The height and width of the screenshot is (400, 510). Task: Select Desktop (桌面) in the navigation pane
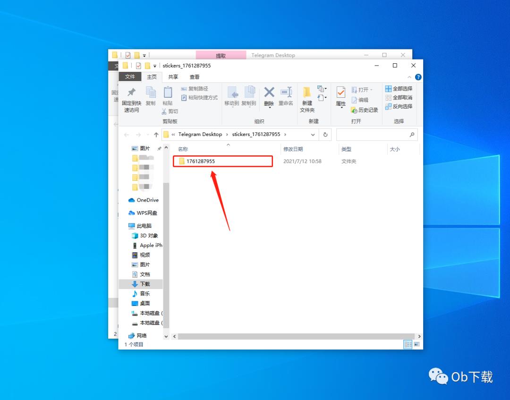coord(141,303)
